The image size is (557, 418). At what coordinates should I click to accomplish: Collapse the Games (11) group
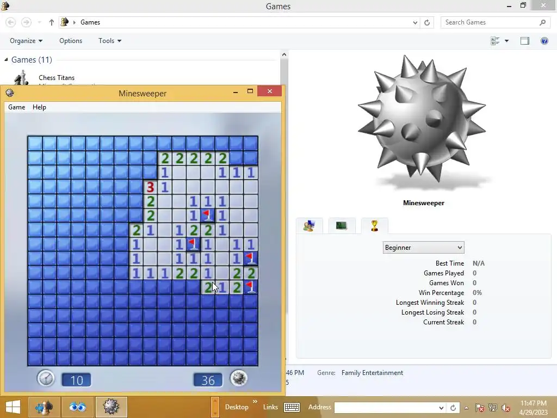point(6,60)
